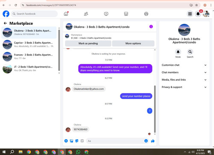Image resolution: width=214 pixels, height=155 pixels.
Task: Bookmark this page with the star
Action: pos(196,5)
